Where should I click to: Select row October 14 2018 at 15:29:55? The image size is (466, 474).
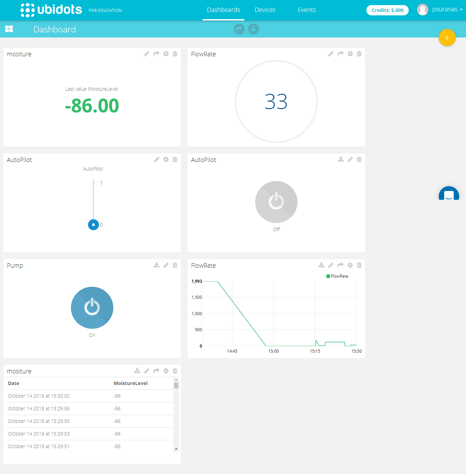[x=89, y=421]
